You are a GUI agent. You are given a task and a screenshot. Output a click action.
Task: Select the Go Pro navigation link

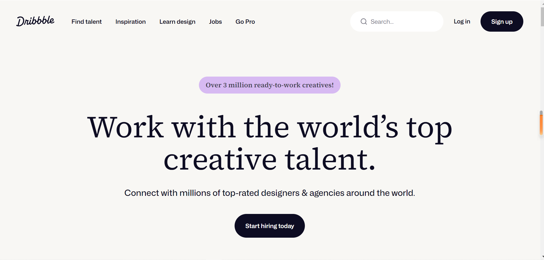(x=245, y=22)
